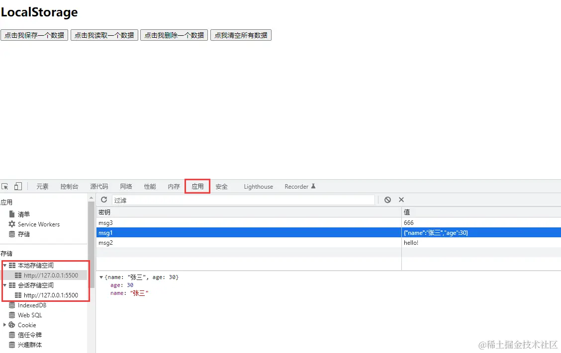561x353 pixels.
Task: Switch to 网络 tab
Action: (126, 187)
